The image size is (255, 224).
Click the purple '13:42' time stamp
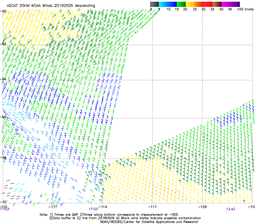click(x=231, y=209)
